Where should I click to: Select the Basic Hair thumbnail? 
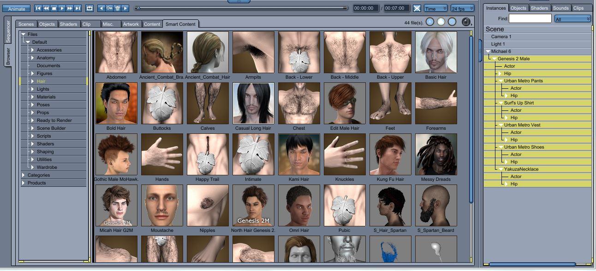[x=436, y=52]
